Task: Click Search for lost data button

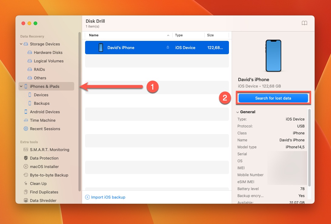Action: (x=273, y=98)
